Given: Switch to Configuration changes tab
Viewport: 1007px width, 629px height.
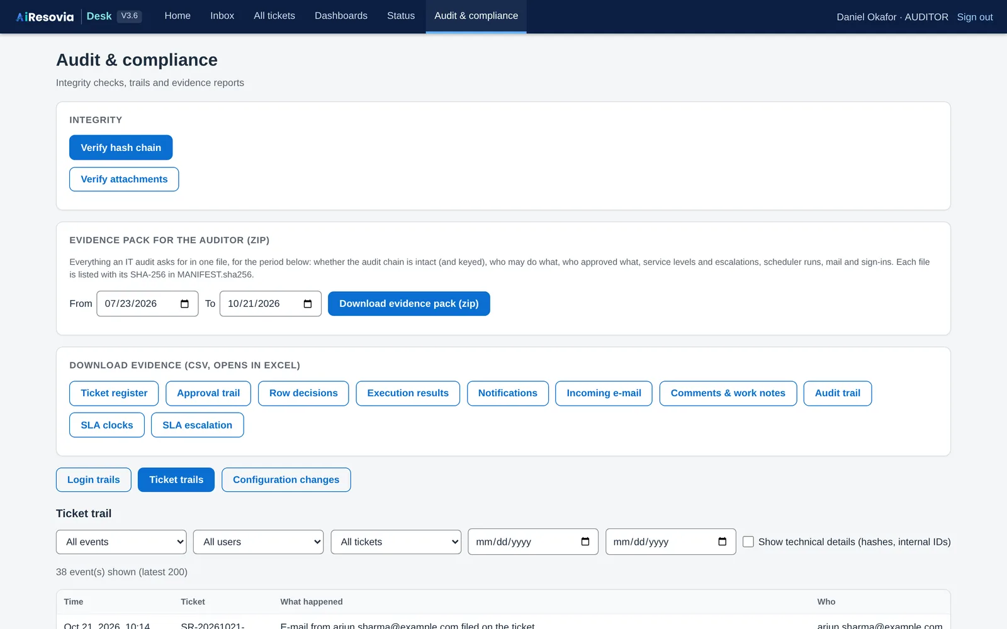Looking at the screenshot, I should tap(286, 480).
